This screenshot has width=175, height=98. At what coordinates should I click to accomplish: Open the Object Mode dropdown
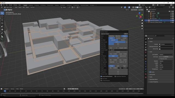[x=9, y=7]
